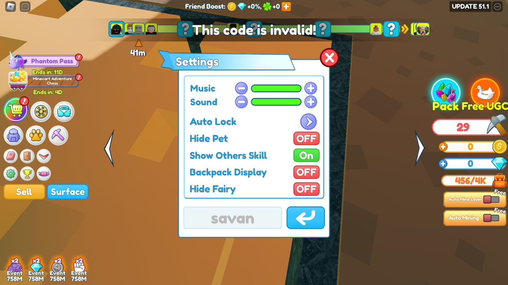The width and height of the screenshot is (508, 285).
Task: Click the Phantom Pass menu item
Action: tap(51, 61)
